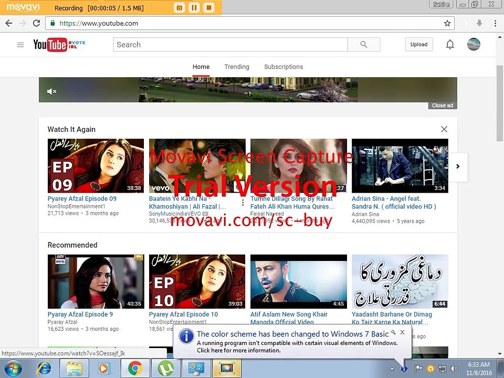This screenshot has width=504, height=378.
Task: Visit SonyMusicIndiaVEVO channel link
Action: click(175, 214)
